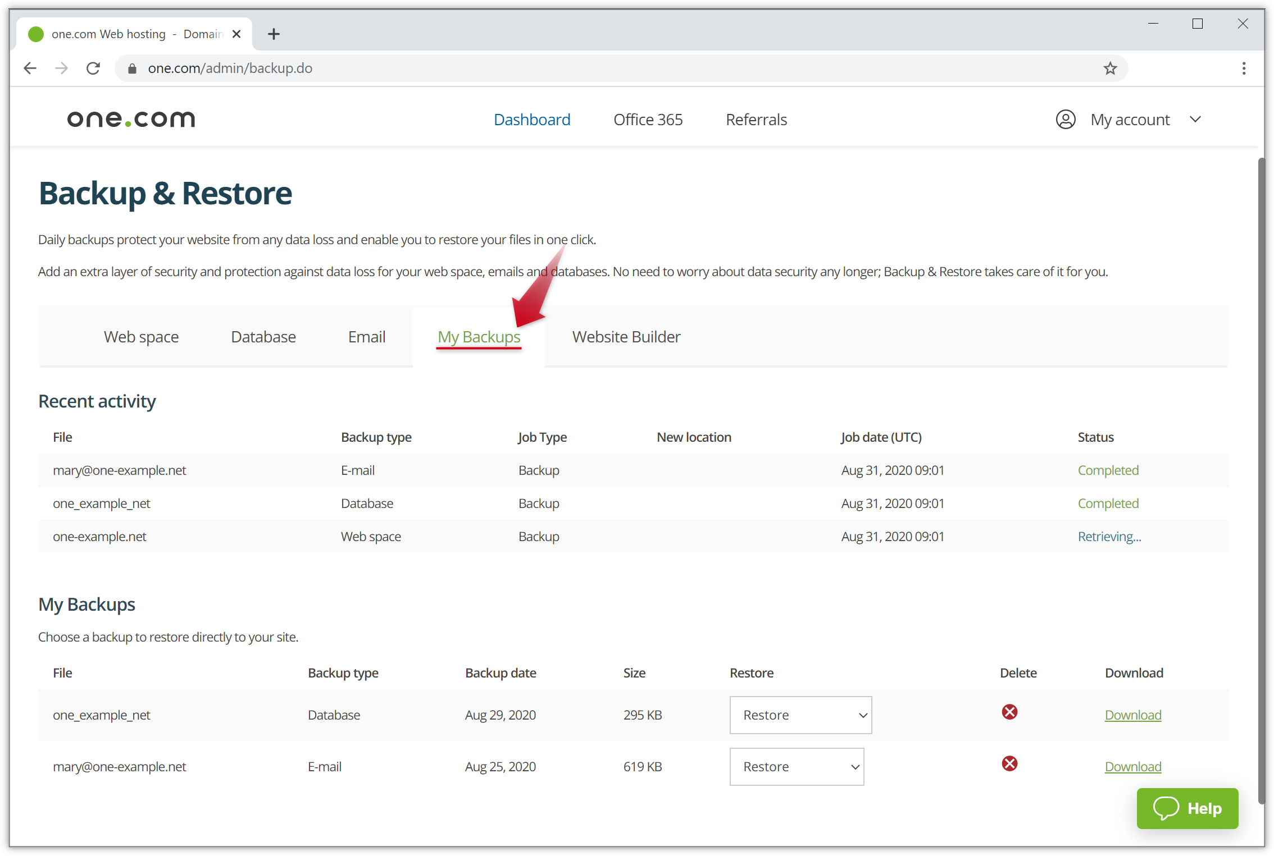Open Chrome three-dot menu
Screen dimensions: 1274x856
click(x=1244, y=68)
